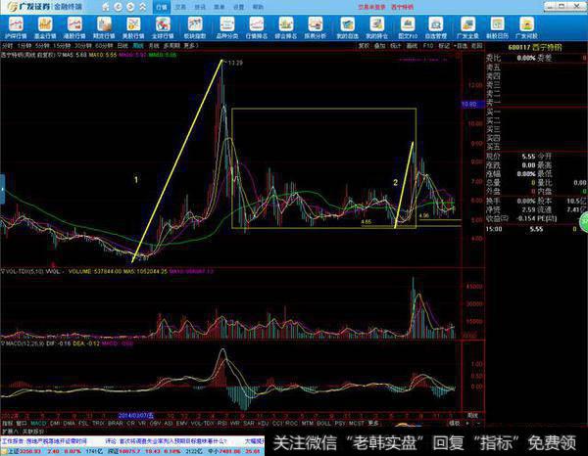This screenshot has height=456, width=588.
Task: Click the 13.29 peak label on the chart
Action: click(233, 63)
